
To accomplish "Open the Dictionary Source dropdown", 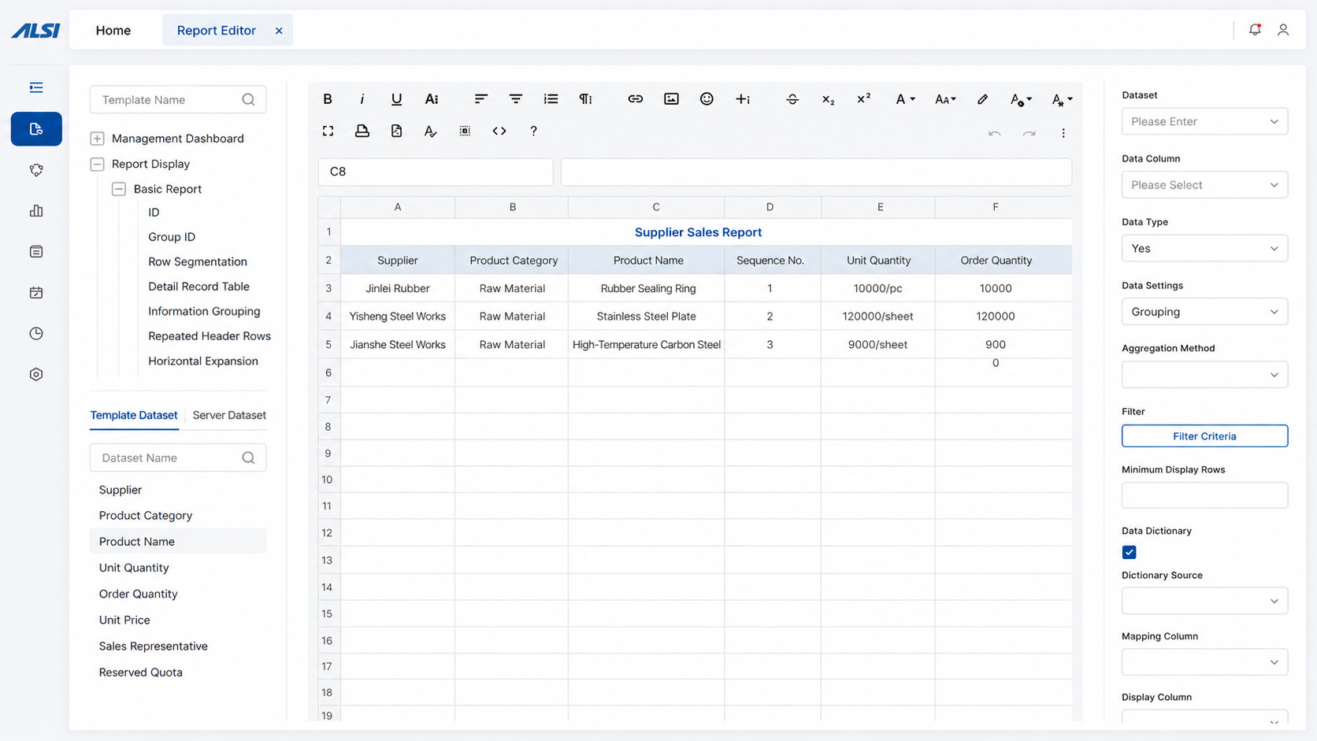I will (x=1204, y=601).
